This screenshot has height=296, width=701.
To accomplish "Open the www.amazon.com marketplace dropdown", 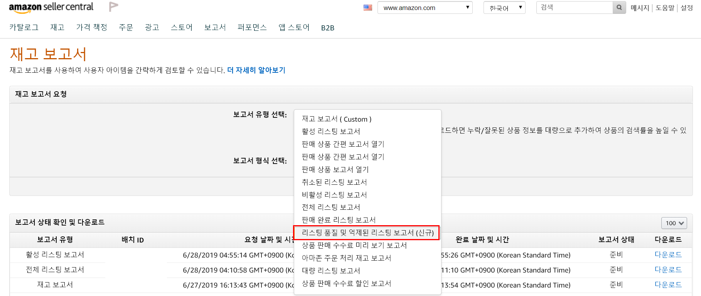I will coord(425,8).
